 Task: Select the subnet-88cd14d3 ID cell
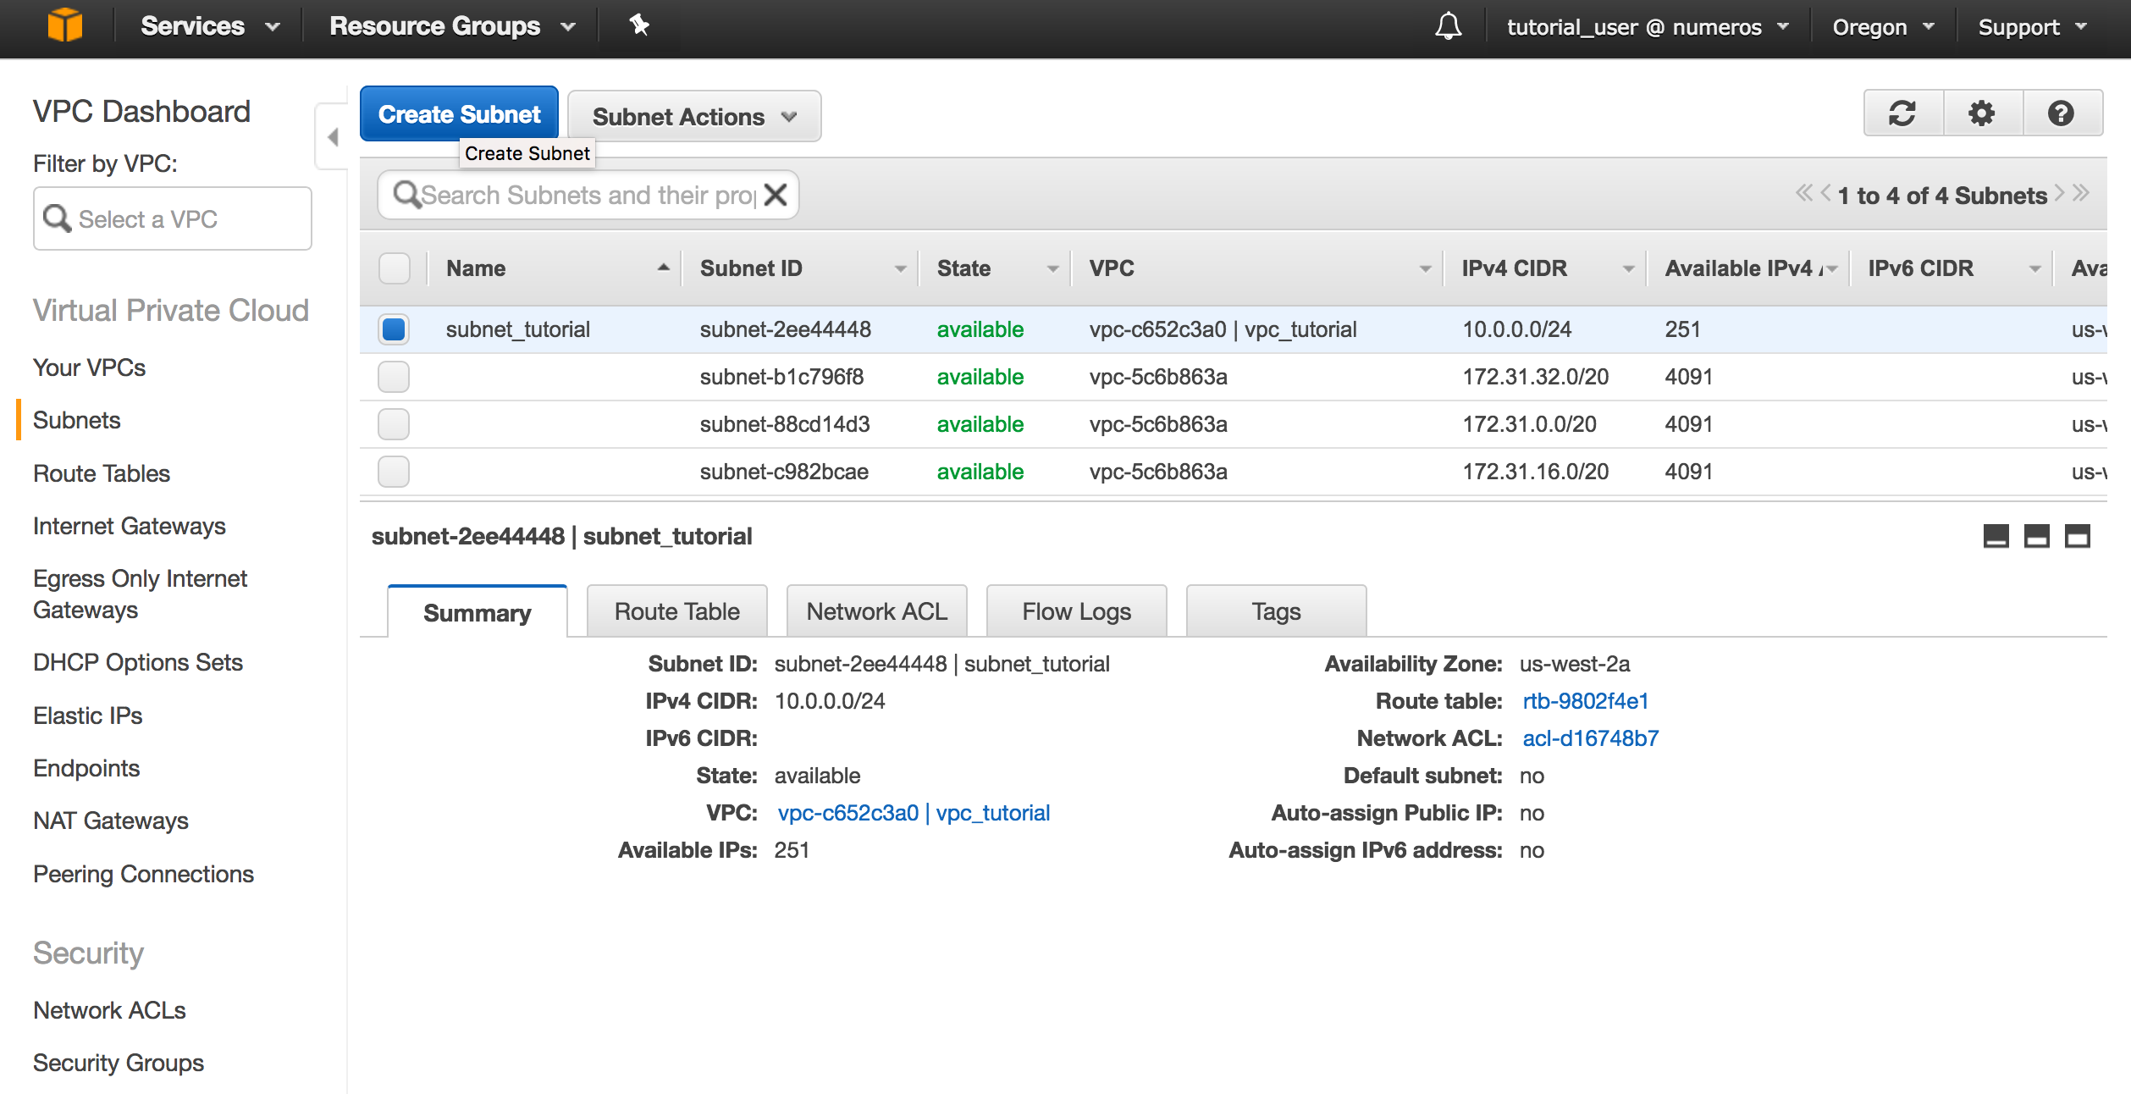pyautogui.click(x=785, y=424)
